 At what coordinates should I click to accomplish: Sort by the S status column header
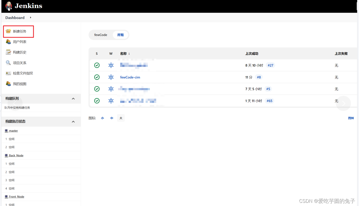(97, 54)
